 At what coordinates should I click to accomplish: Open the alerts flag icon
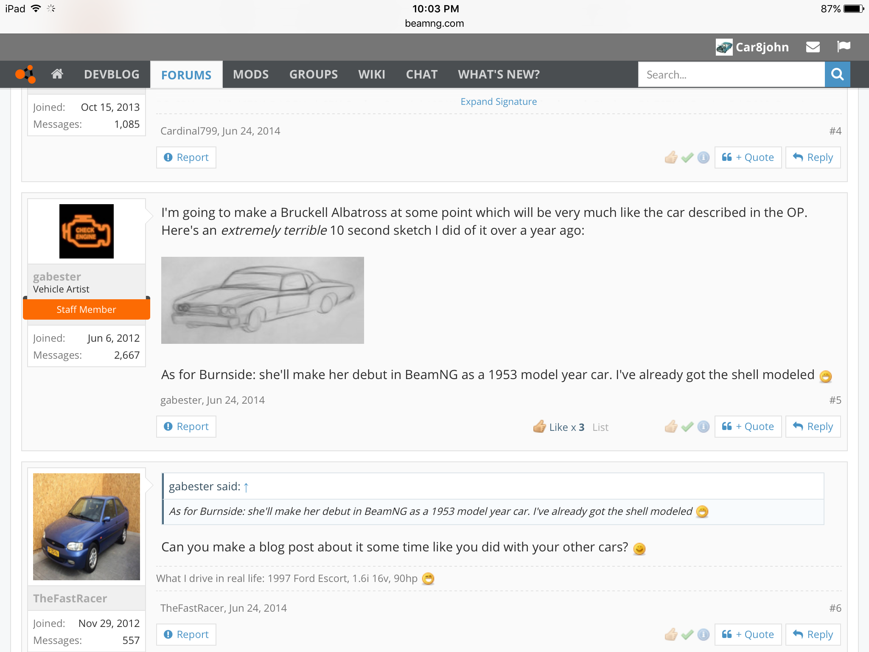pyautogui.click(x=844, y=47)
